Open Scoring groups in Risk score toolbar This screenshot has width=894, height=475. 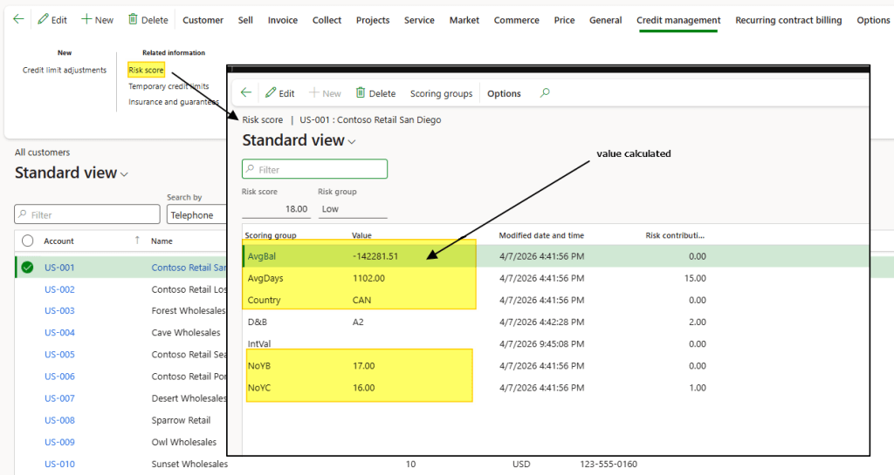pyautogui.click(x=441, y=93)
